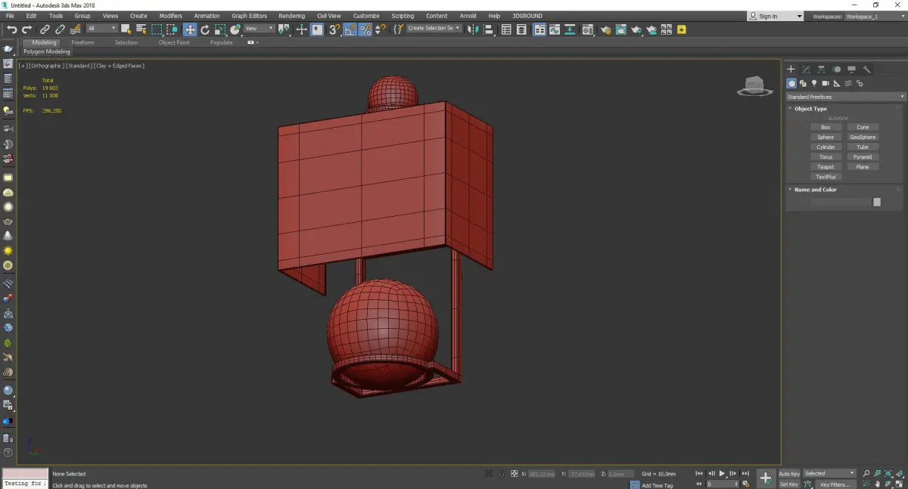Viewport: 908px width, 489px height.
Task: Click the Sphere primitive button
Action: (x=826, y=138)
